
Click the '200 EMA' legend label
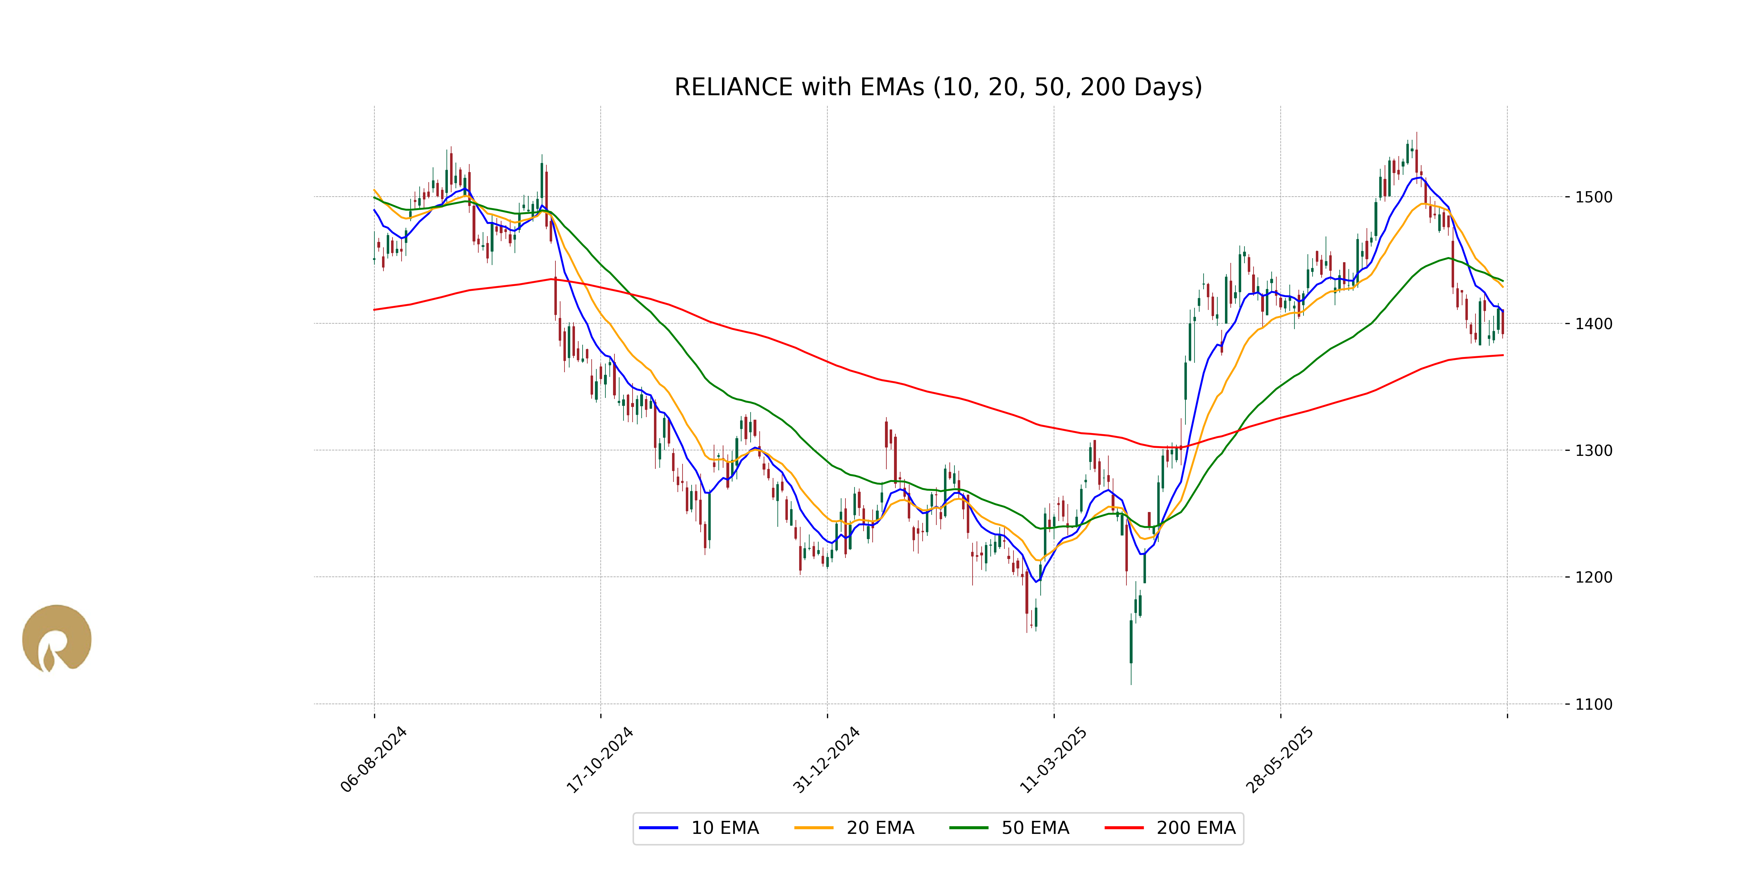click(x=1196, y=828)
